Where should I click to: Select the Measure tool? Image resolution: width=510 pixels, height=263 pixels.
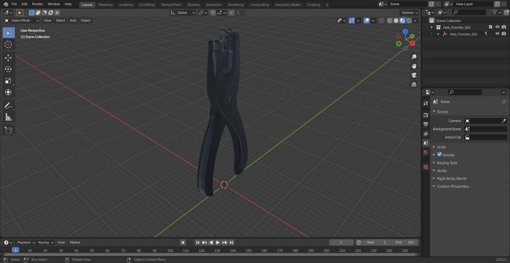8,118
